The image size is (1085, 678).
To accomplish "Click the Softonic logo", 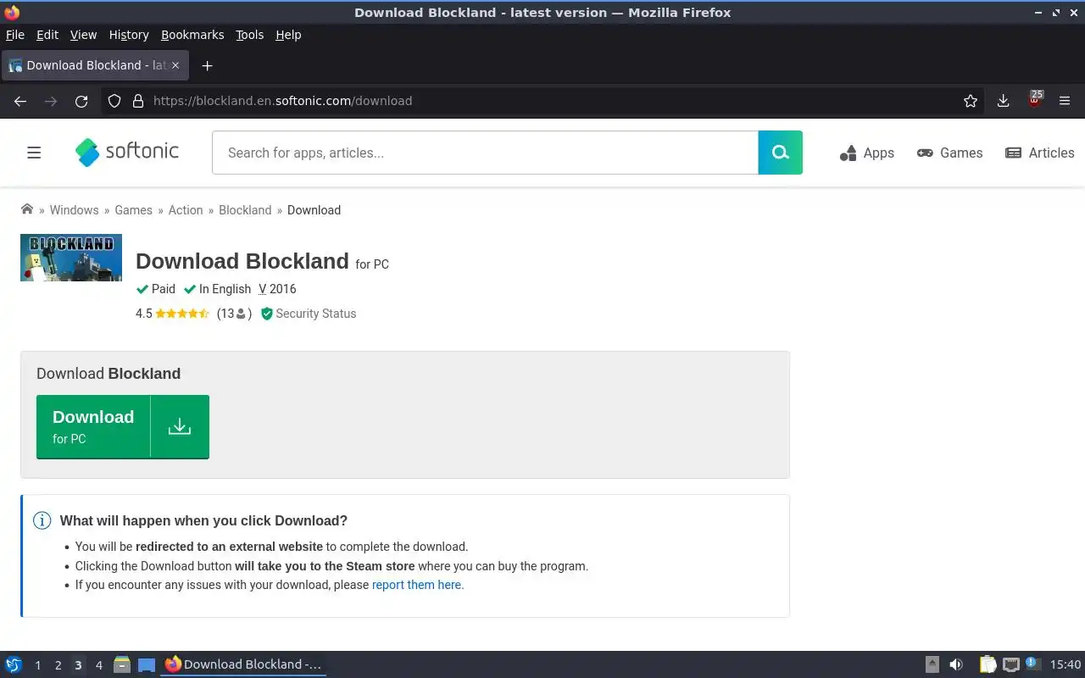I will 127,153.
